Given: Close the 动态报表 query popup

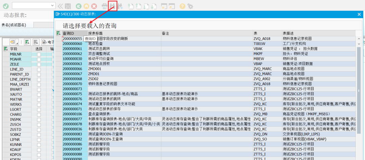Looking at the screenshot, I should click(x=359, y=14).
